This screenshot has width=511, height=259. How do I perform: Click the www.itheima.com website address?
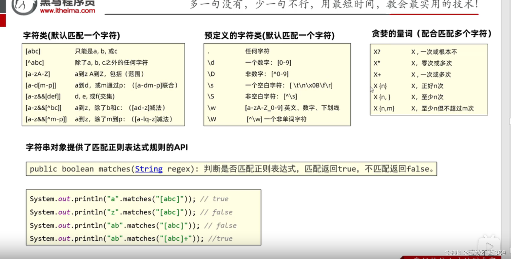(x=68, y=11)
